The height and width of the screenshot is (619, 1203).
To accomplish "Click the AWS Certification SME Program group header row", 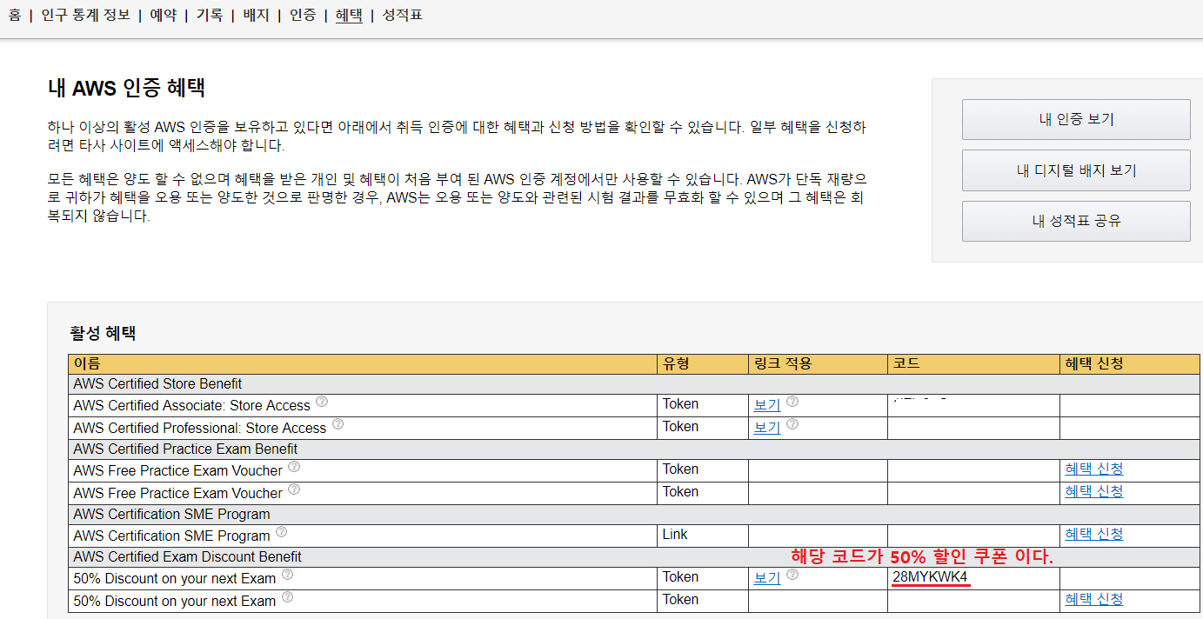I will point(634,514).
